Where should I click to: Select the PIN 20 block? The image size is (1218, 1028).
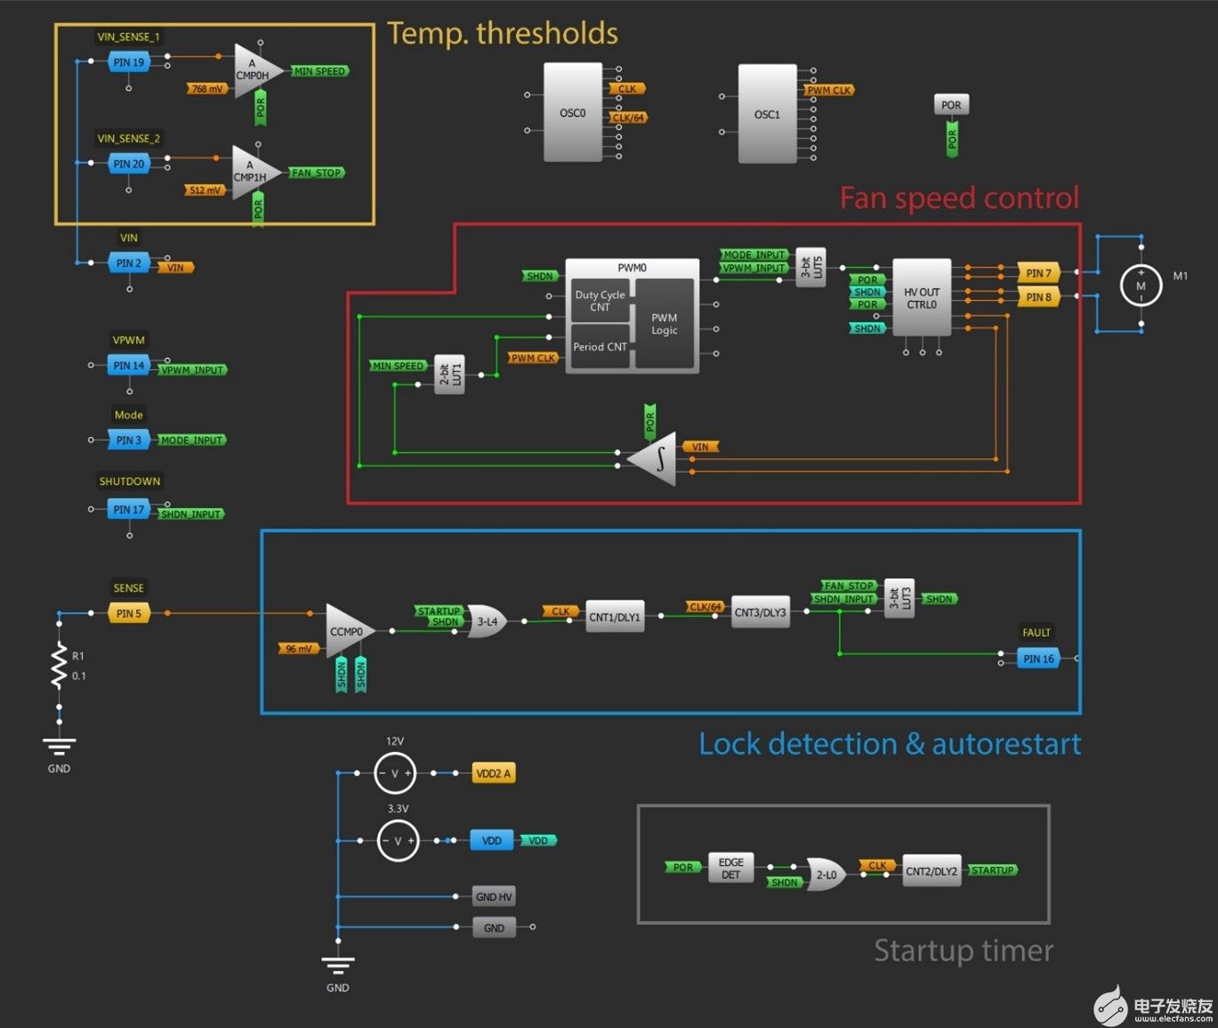129,164
